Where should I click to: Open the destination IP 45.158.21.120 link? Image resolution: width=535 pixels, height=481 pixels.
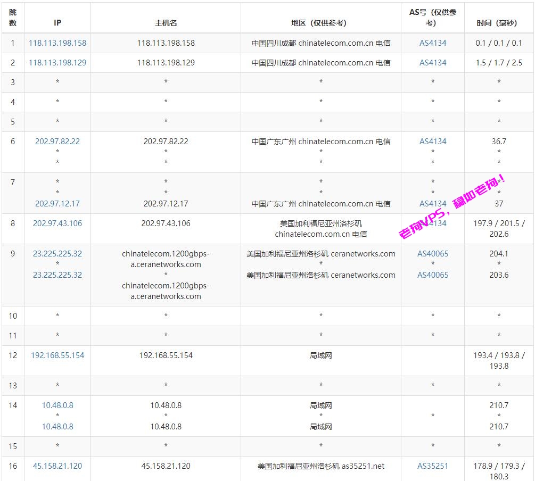click(x=57, y=466)
